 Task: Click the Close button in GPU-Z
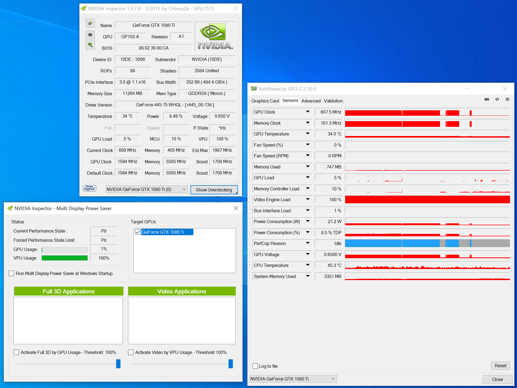point(497,379)
